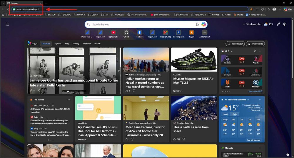Dislike the Earth from space story
The height and width of the screenshot is (158, 294).
point(183,139)
